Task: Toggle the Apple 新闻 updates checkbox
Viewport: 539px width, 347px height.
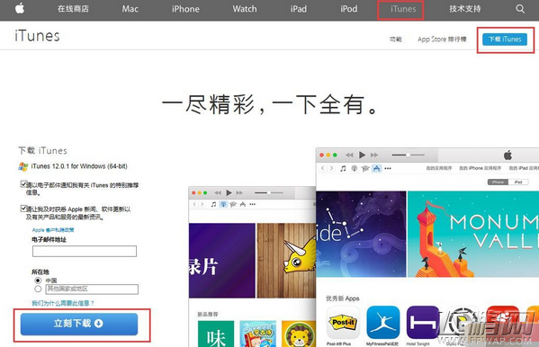Action: (x=23, y=209)
